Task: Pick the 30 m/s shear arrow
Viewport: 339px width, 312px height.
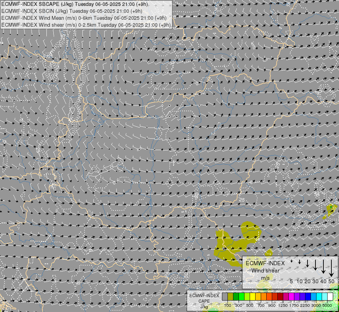Action: 315,265
